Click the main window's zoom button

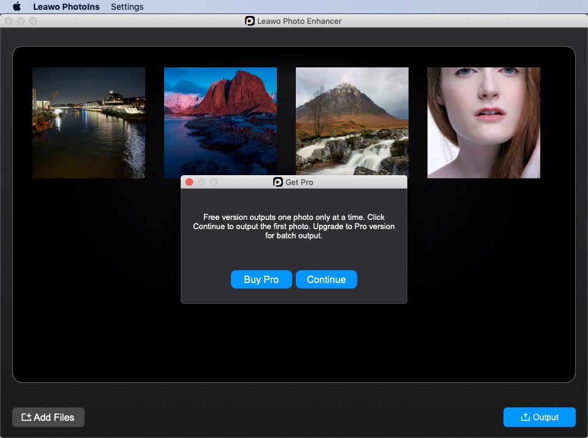pos(33,21)
